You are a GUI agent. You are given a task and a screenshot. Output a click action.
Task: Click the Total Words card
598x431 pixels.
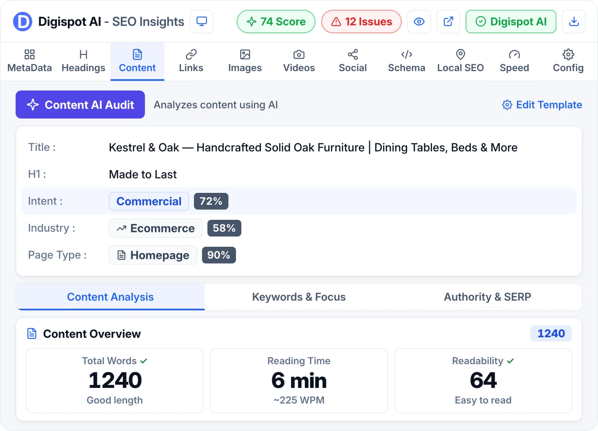(115, 381)
